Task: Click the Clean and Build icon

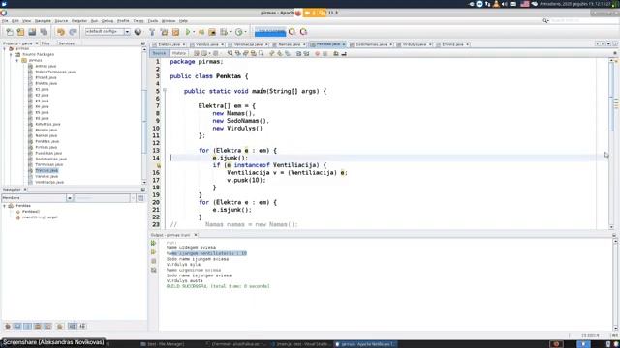Action: 164,32
